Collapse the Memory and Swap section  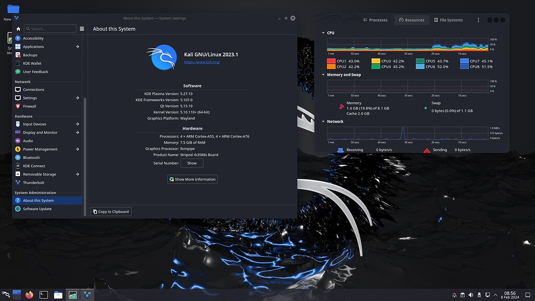tap(322, 75)
